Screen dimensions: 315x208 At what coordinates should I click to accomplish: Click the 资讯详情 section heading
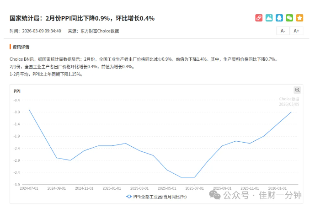[21, 47]
